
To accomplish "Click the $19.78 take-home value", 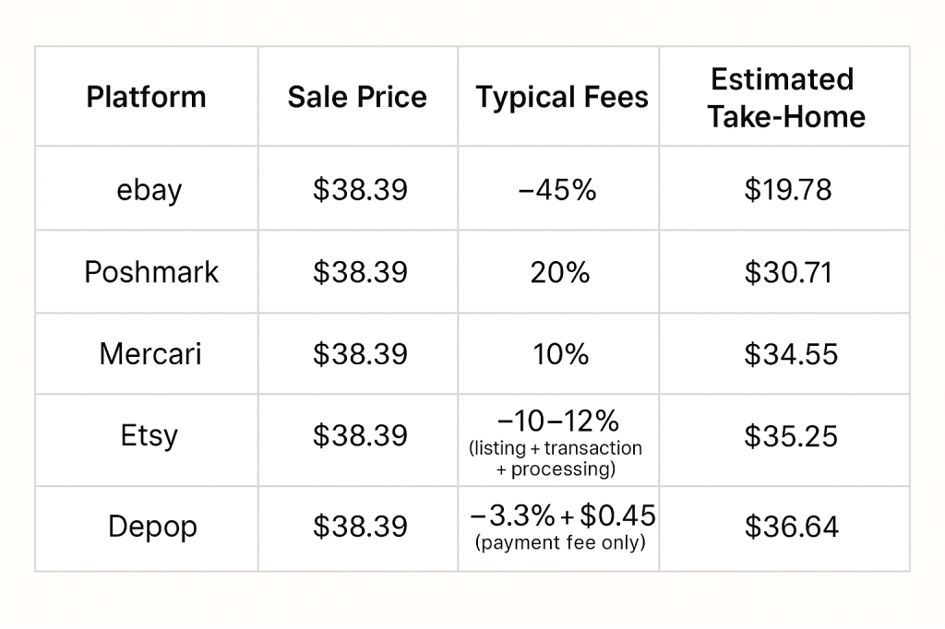I will (x=787, y=190).
